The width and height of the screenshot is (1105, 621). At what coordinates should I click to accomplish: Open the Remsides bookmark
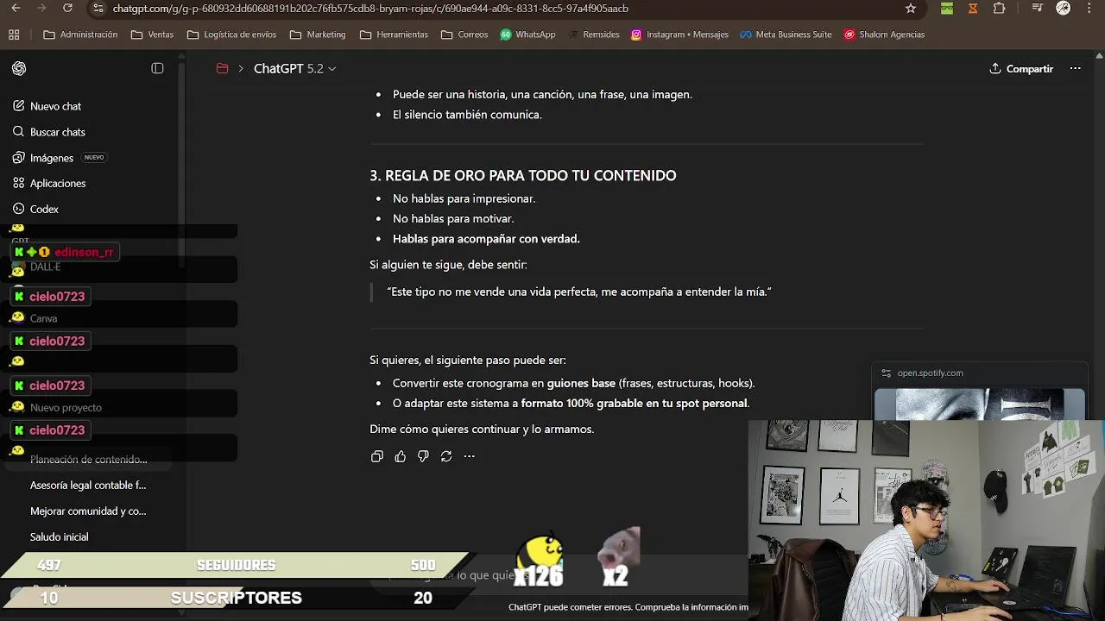coord(593,34)
